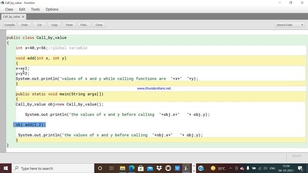Open the Mail app from taskbar
Screen dimensions: 308x173
click(x=150, y=168)
